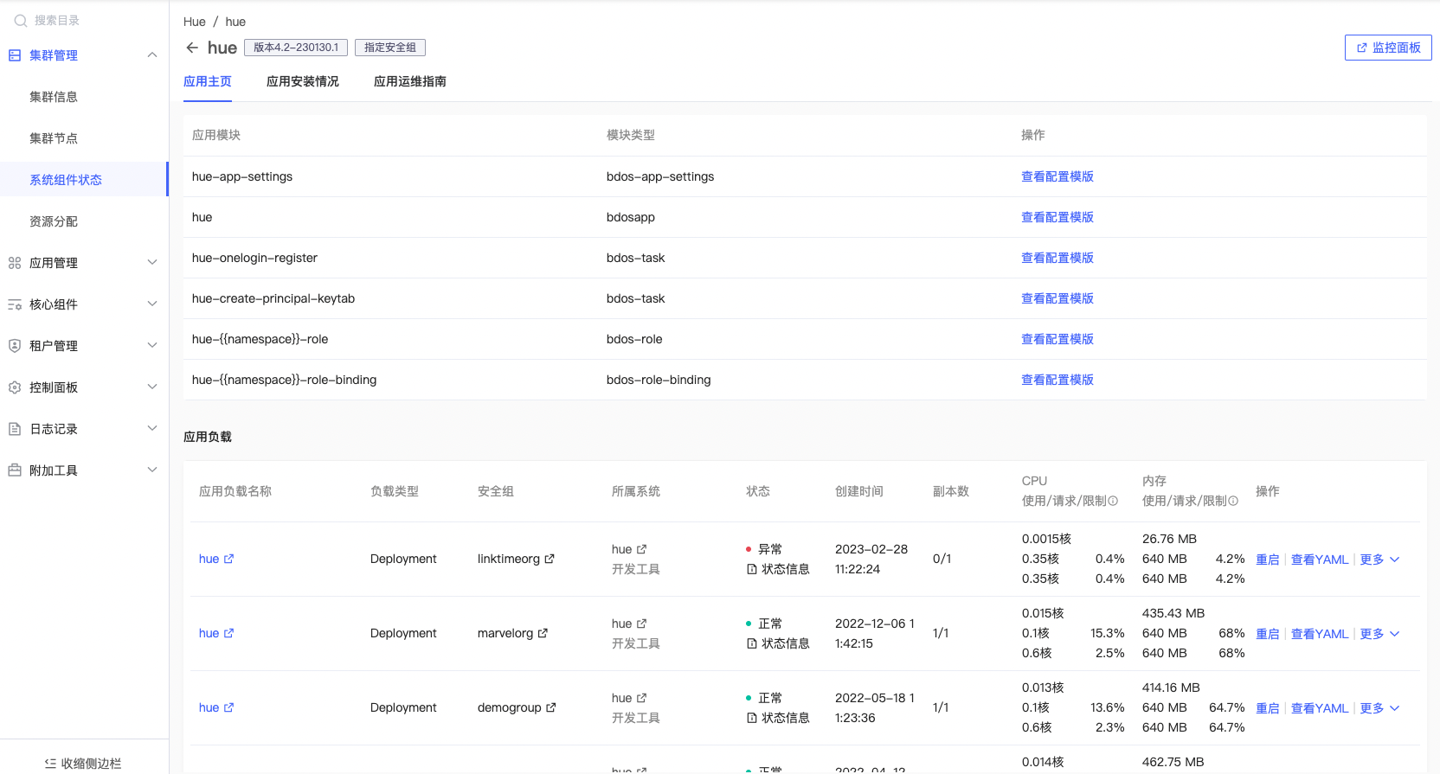Click system hue link icon in demogroup row
1440x774 pixels.
click(642, 698)
